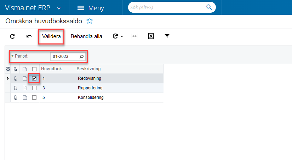Uncheck the Redovisning ledger checkbox
Image resolution: width=292 pixels, height=160 pixels.
[34, 78]
